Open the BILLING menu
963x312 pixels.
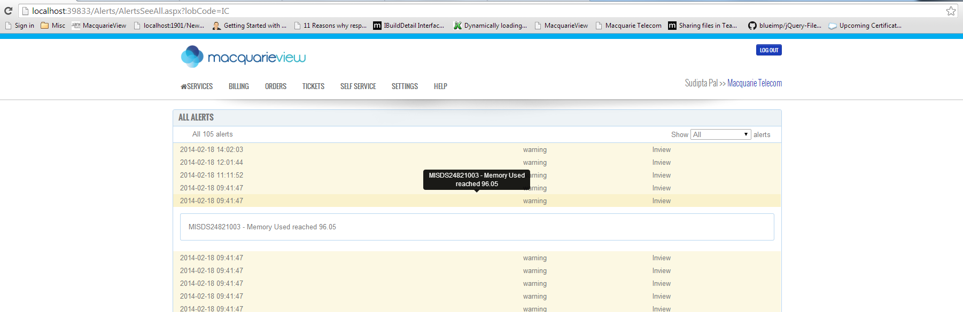point(238,86)
